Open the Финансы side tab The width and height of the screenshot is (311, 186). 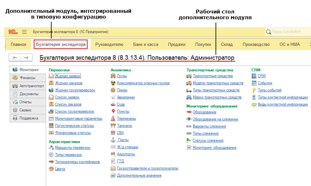tap(28, 78)
